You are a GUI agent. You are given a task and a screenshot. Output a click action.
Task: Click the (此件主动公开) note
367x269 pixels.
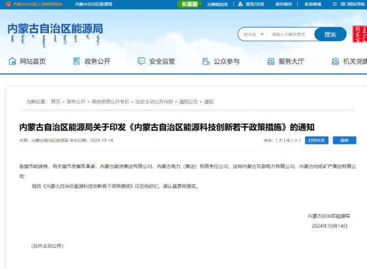(47, 246)
